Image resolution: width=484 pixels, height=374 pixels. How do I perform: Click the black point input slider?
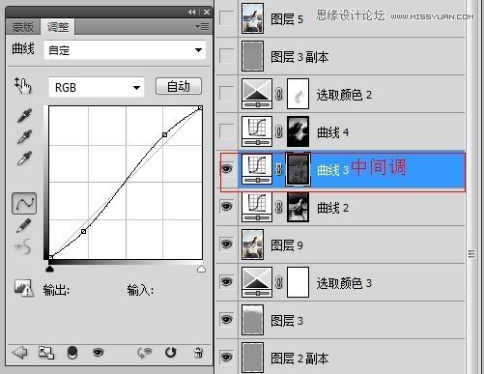click(49, 269)
